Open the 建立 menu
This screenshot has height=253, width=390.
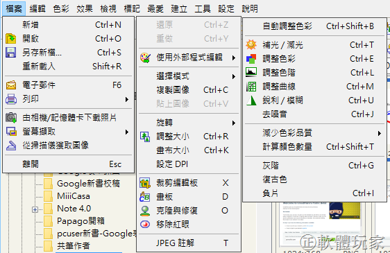click(179, 9)
